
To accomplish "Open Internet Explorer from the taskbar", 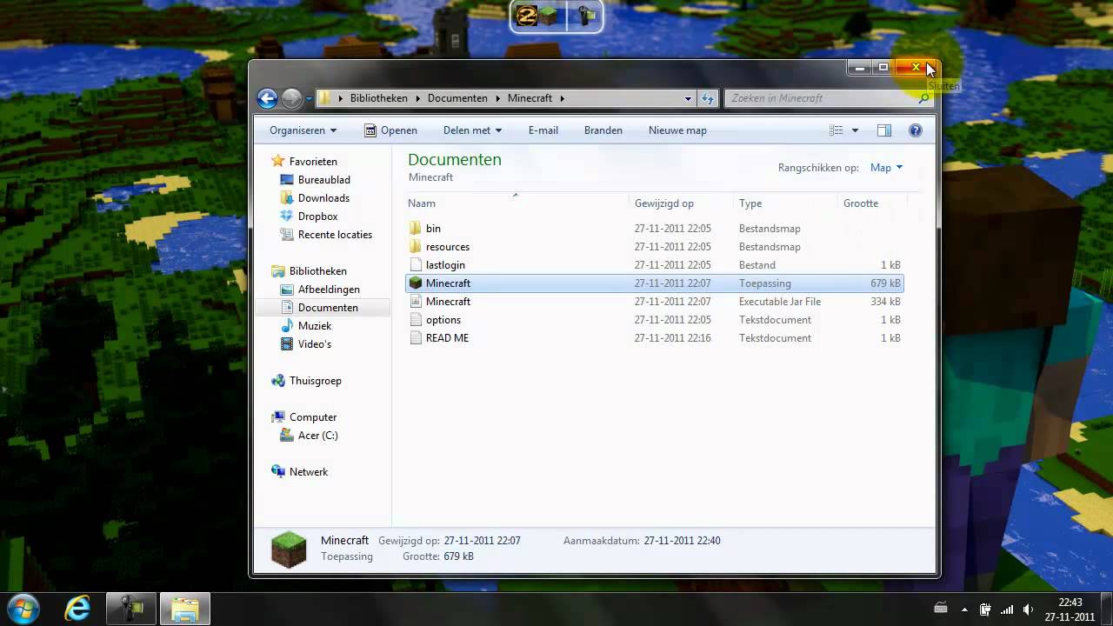I will (x=77, y=609).
